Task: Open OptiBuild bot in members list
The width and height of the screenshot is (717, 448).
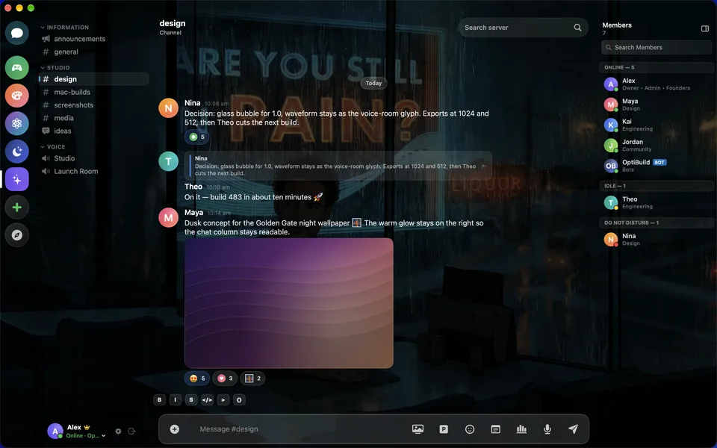Action: point(657,166)
